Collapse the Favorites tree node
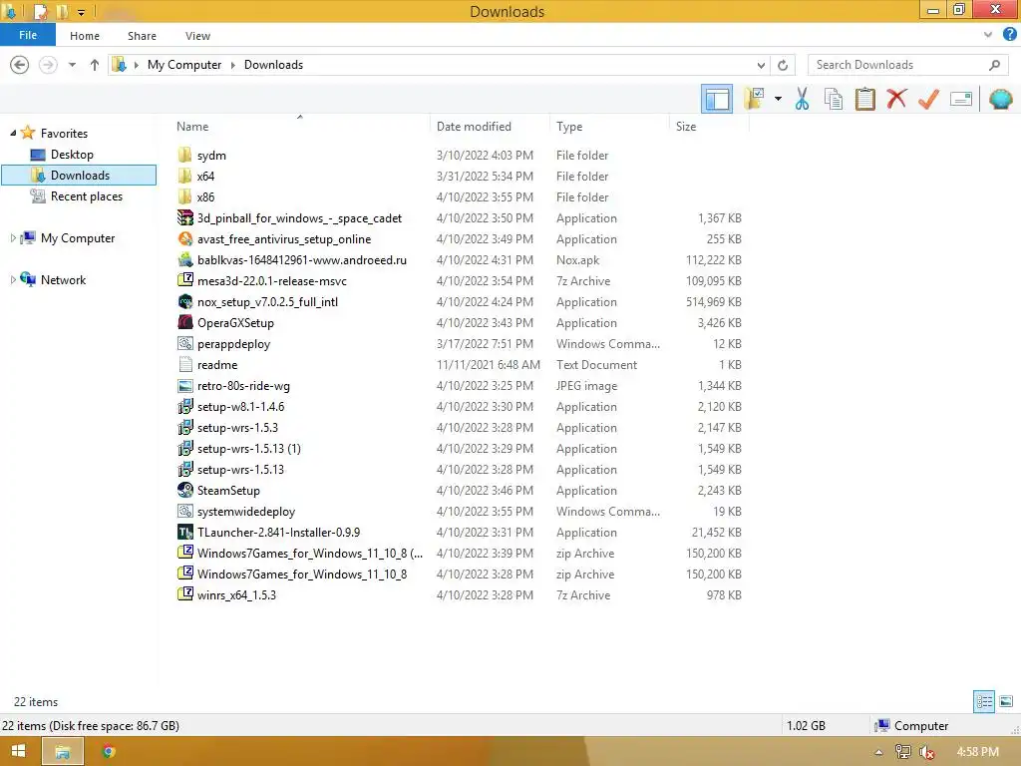 (13, 133)
